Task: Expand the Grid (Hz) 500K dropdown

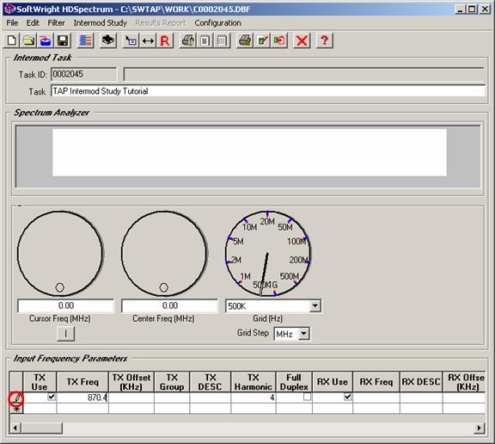Action: point(315,306)
